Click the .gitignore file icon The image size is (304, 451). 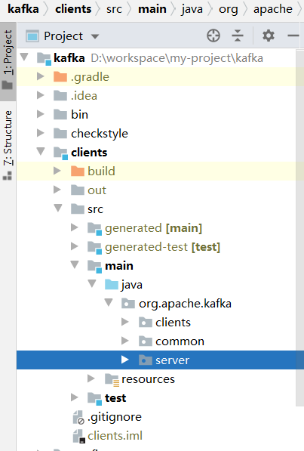click(78, 417)
